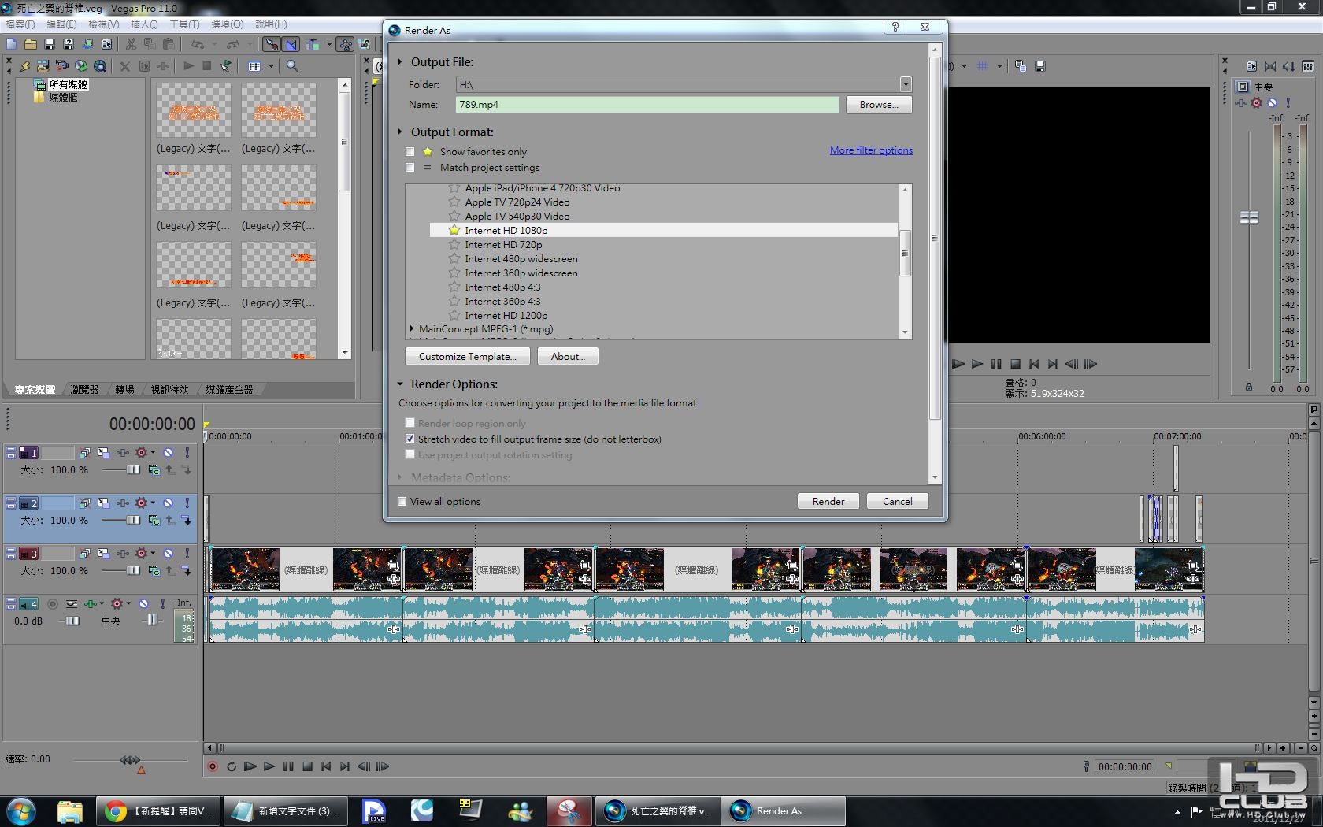Click the Record button in timeline transport

click(213, 766)
